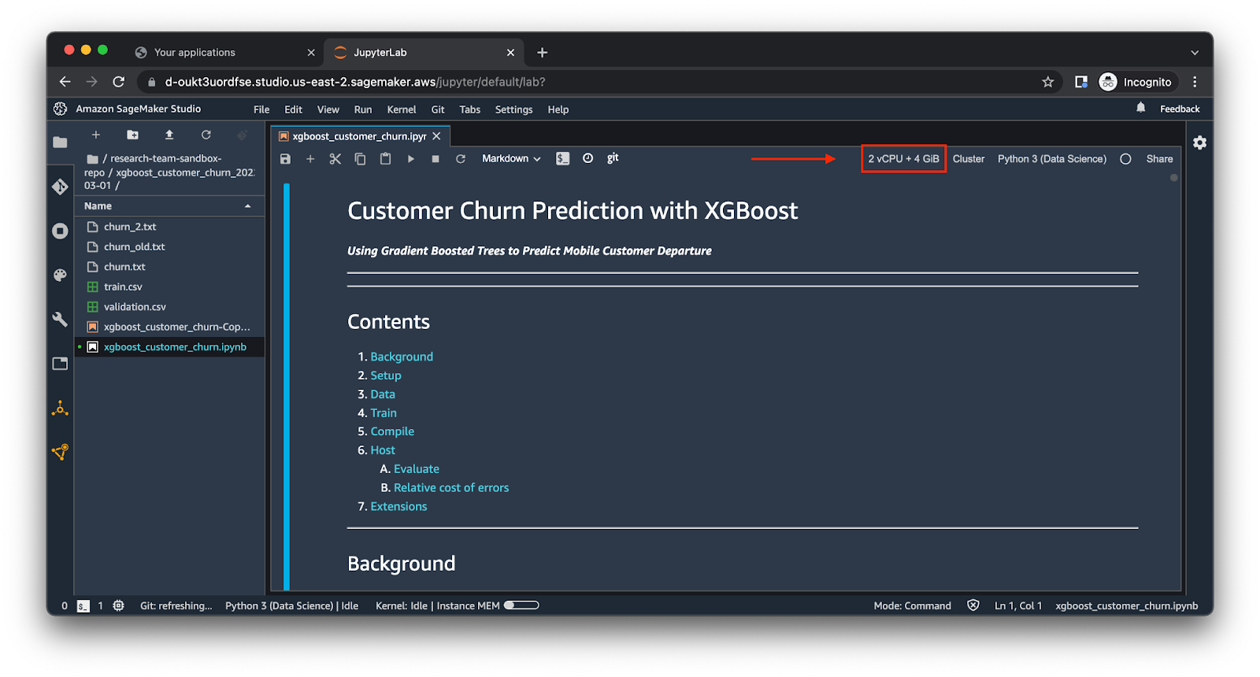This screenshot has width=1260, height=677.
Task: Run the selected cell with play icon
Action: click(x=410, y=159)
